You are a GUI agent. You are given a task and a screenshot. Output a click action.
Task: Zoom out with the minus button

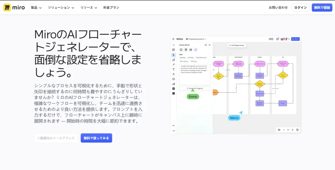284,130
